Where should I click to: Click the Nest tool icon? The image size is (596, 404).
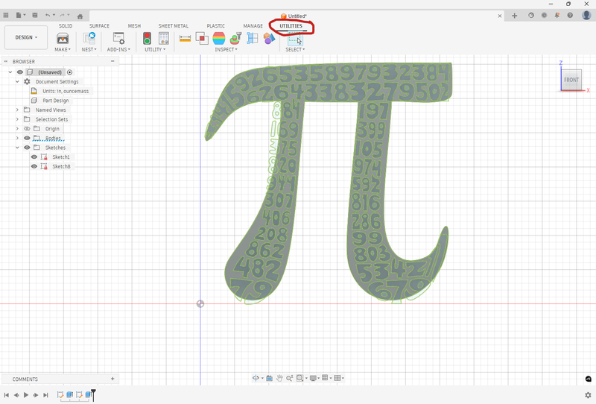(x=89, y=39)
